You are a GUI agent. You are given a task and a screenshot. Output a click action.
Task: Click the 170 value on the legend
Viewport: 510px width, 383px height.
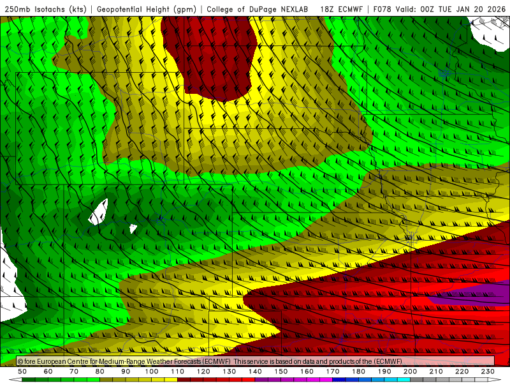point(333,372)
